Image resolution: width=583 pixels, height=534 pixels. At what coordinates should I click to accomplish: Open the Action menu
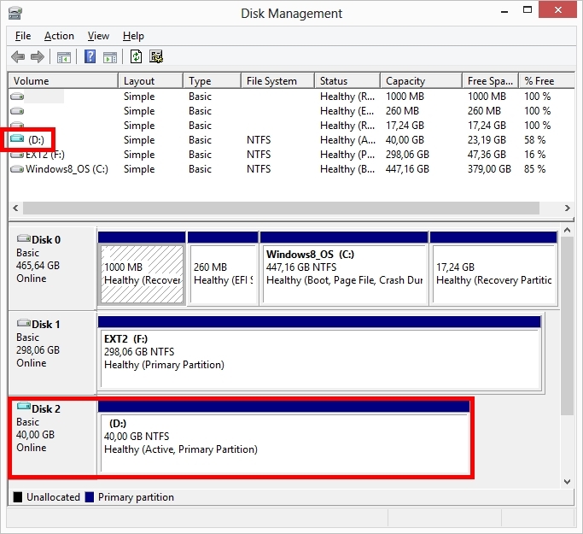point(59,36)
